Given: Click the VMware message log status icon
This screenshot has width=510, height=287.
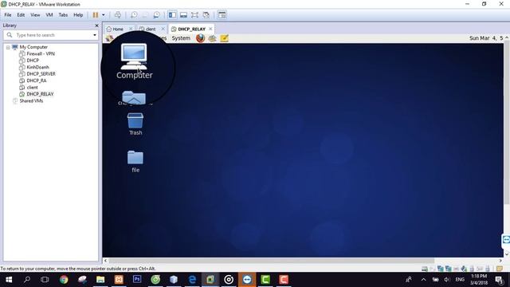Looking at the screenshot, I should [x=500, y=269].
